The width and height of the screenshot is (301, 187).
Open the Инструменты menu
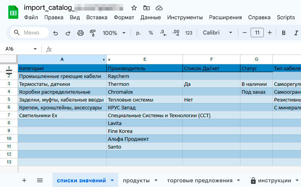185,17
